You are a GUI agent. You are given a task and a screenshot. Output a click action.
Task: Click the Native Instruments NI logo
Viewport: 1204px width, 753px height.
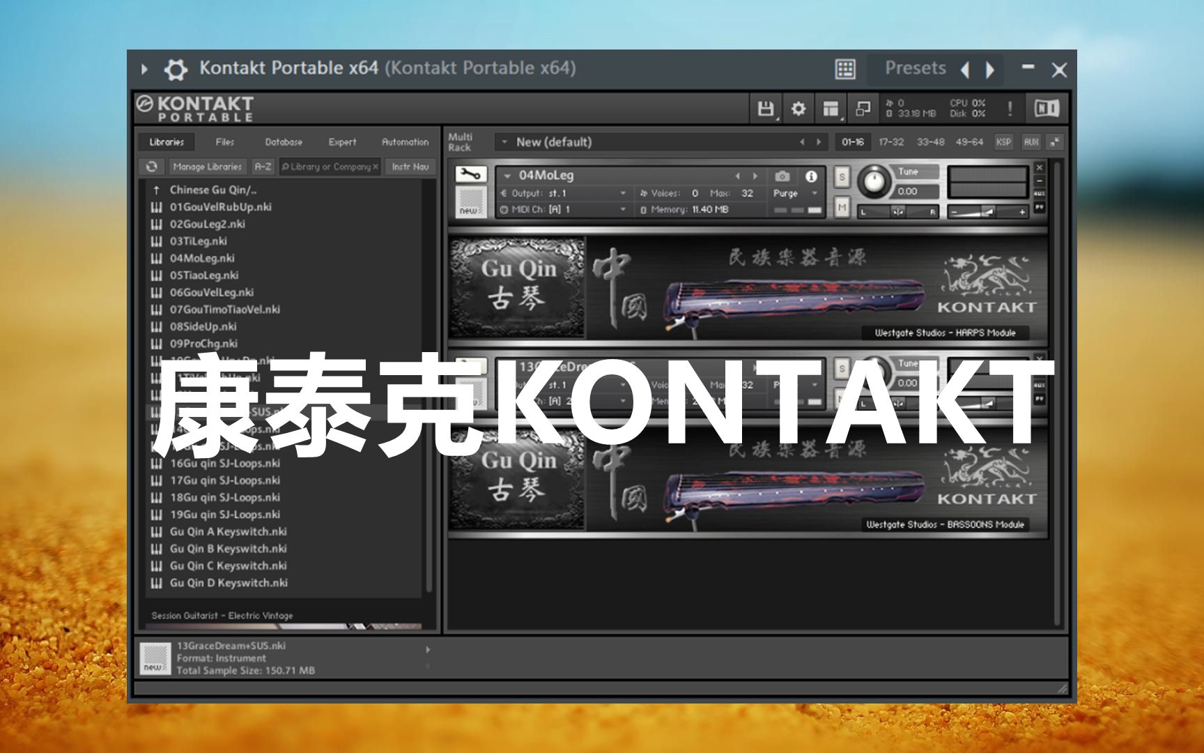(x=1047, y=108)
